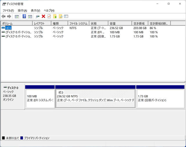Click the folder with green arrow icon
Image resolution: width=186 pixels, height=147 pixels.
pos(55,17)
